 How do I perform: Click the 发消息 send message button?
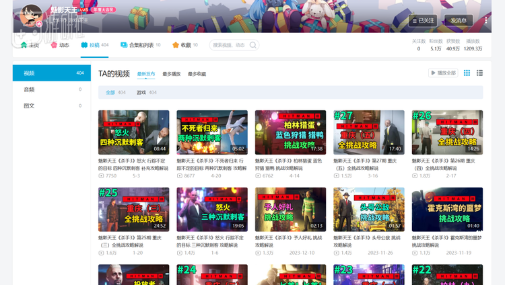pyautogui.click(x=459, y=20)
